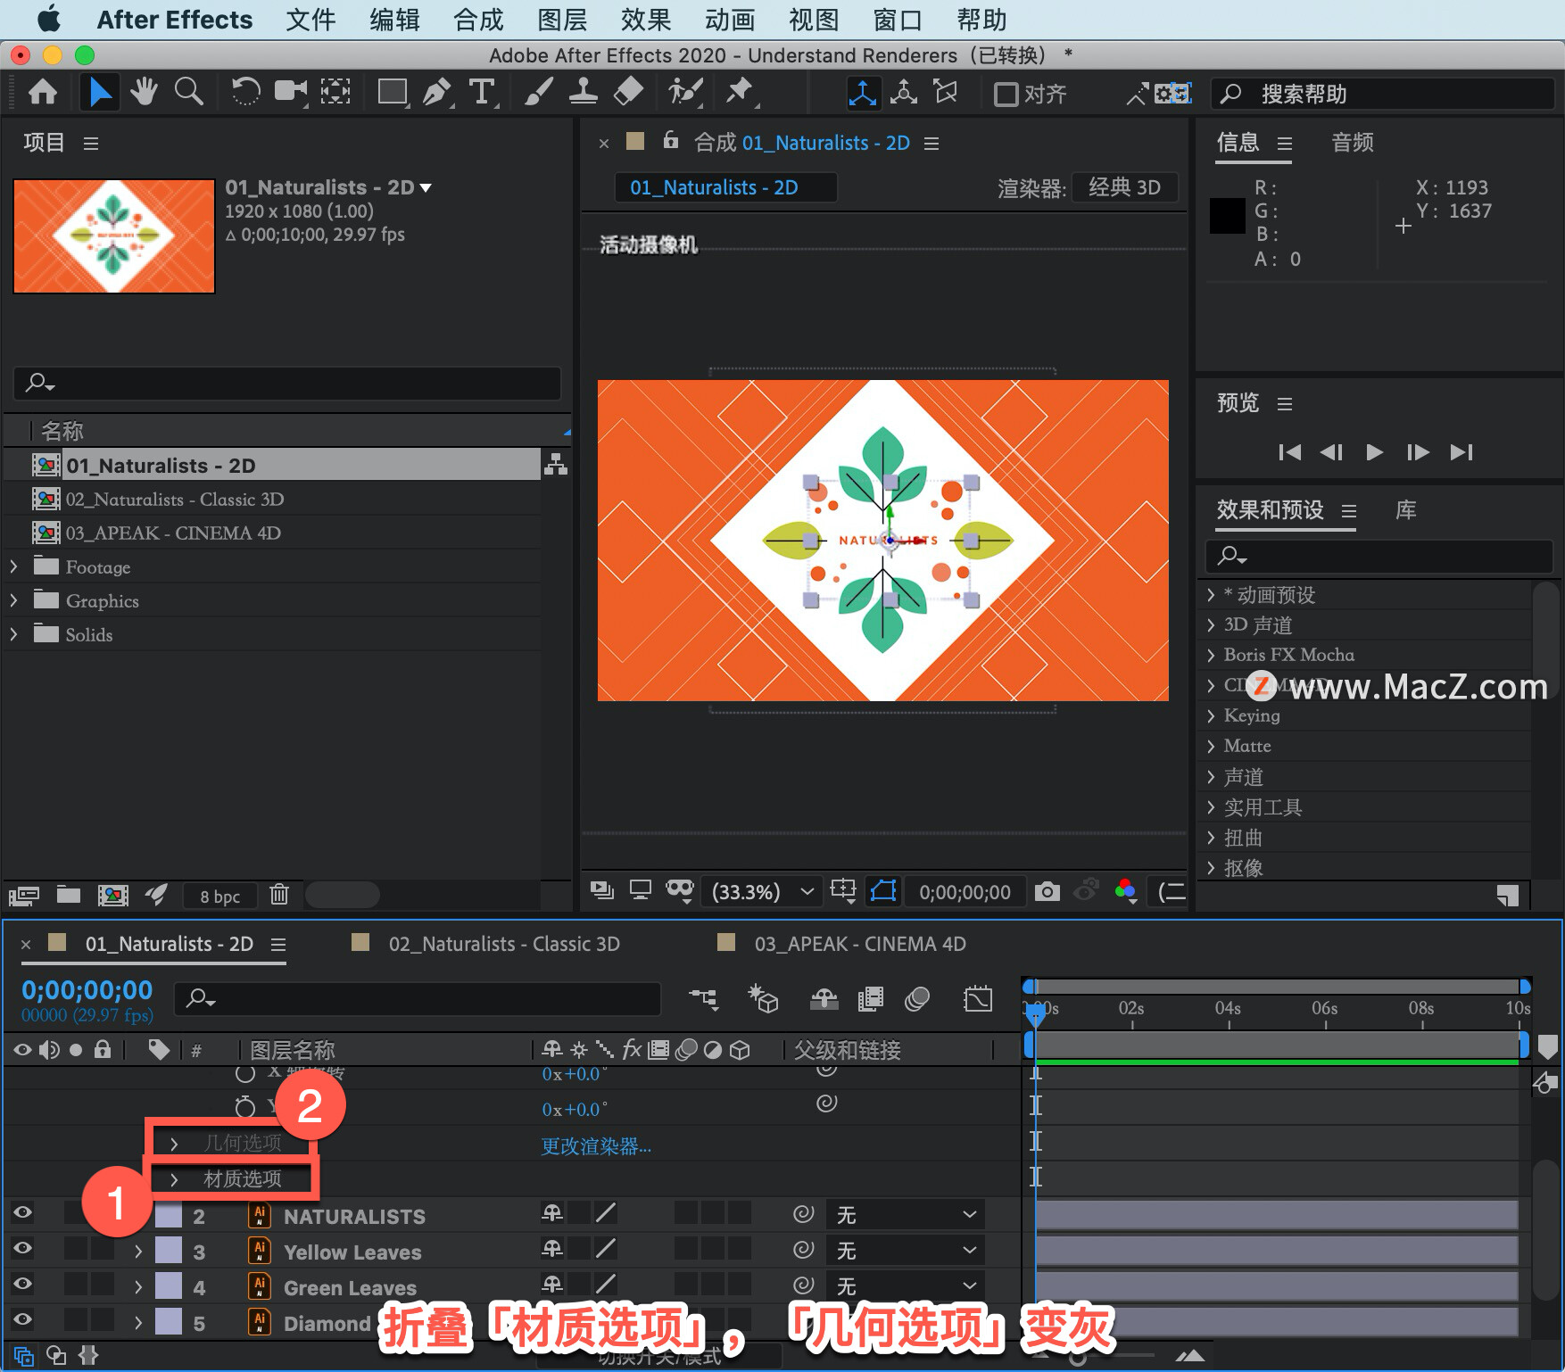Click the project panel search field
Screen dimensions: 1565x1372
click(287, 384)
